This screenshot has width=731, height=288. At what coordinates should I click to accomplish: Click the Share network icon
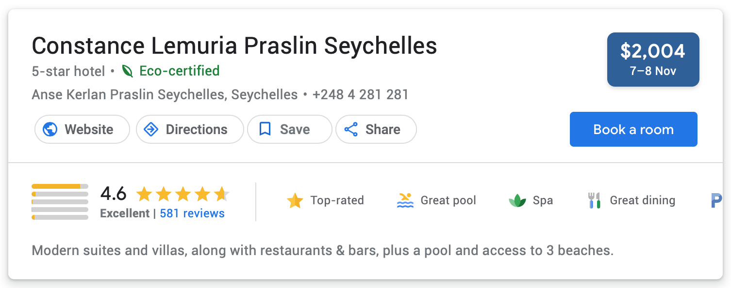pos(350,129)
